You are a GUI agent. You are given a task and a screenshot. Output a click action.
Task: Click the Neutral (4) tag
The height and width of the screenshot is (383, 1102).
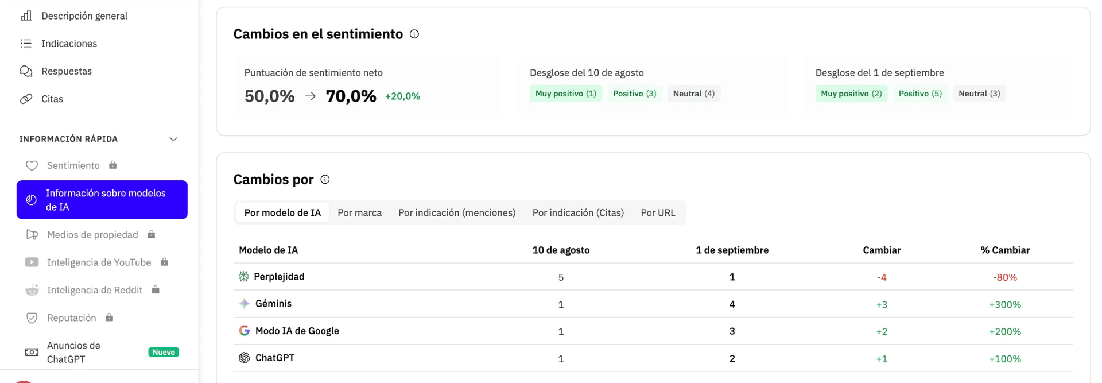point(694,94)
